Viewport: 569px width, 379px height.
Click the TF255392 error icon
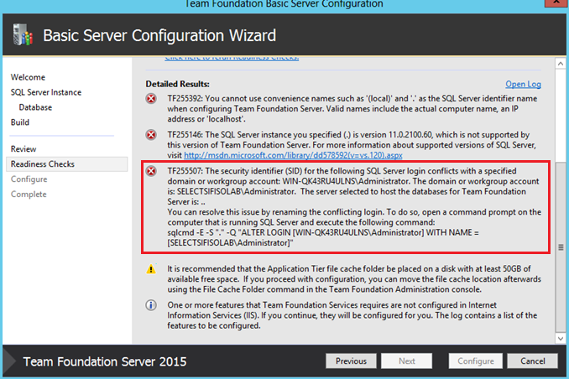(151, 99)
